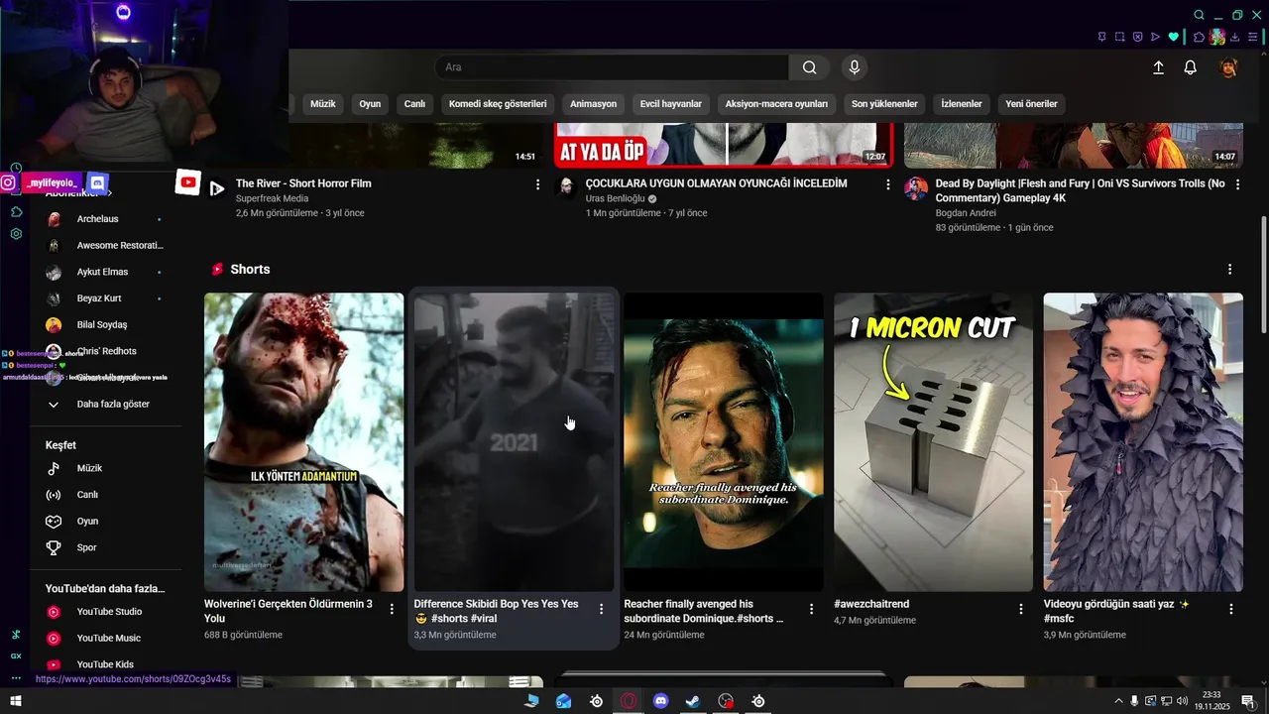Open the Superfreak Media channel link

click(272, 198)
